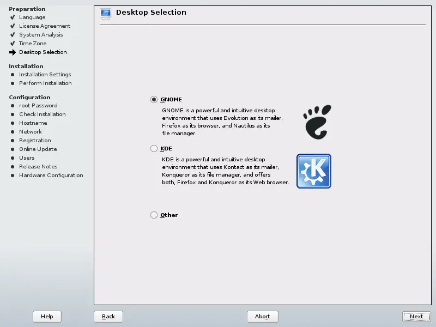Image resolution: width=436 pixels, height=327 pixels.
Task: Click the Language step in sidebar
Action: coord(32,17)
